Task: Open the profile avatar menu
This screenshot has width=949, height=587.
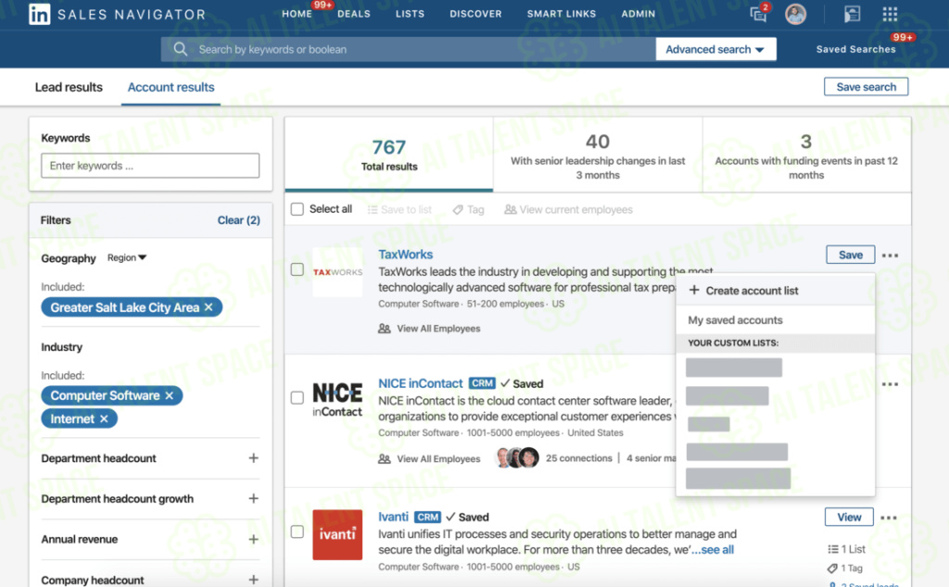Action: coord(795,14)
